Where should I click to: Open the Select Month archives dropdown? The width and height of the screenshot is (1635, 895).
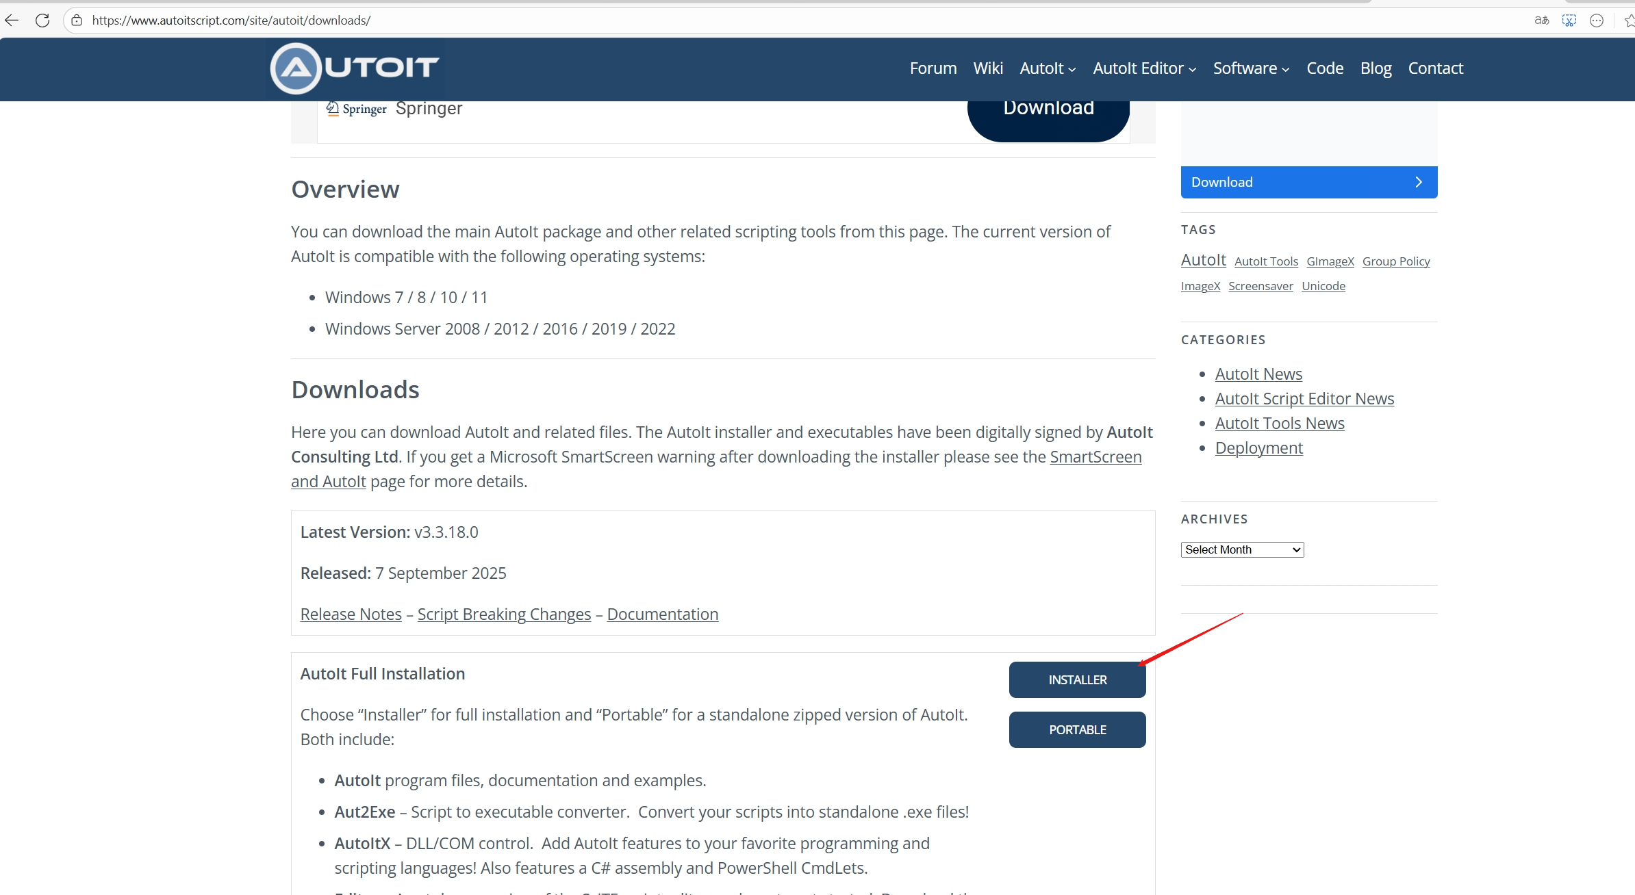[1241, 549]
